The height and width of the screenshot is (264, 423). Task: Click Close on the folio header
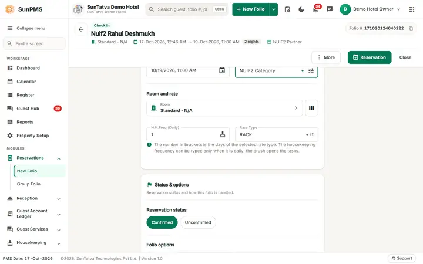coord(405,57)
